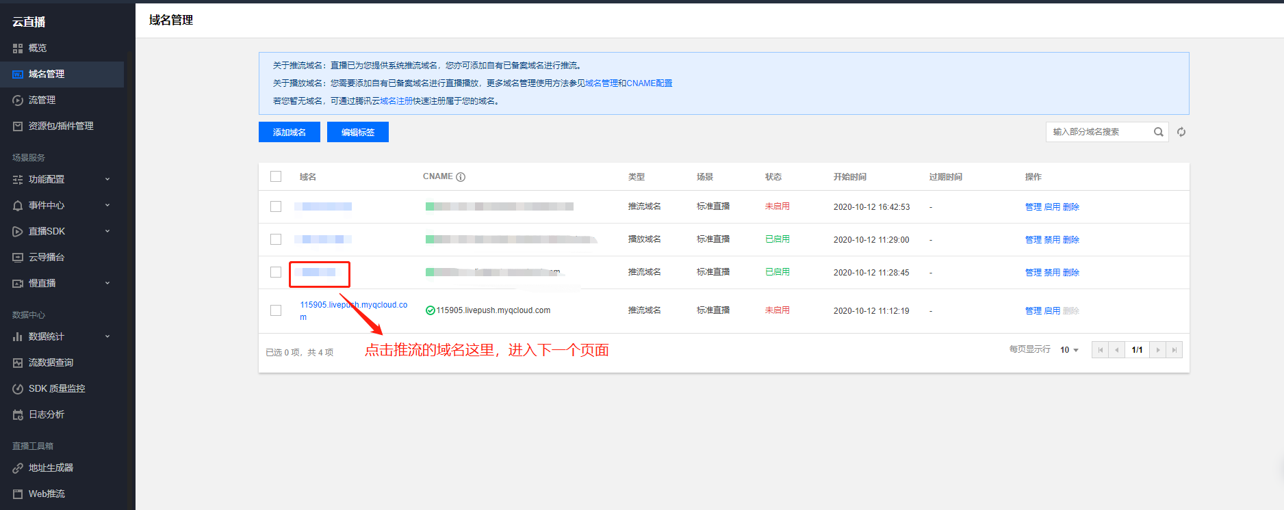Image resolution: width=1284 pixels, height=510 pixels.
Task: Click the CNAME info icon
Action: pyautogui.click(x=461, y=177)
